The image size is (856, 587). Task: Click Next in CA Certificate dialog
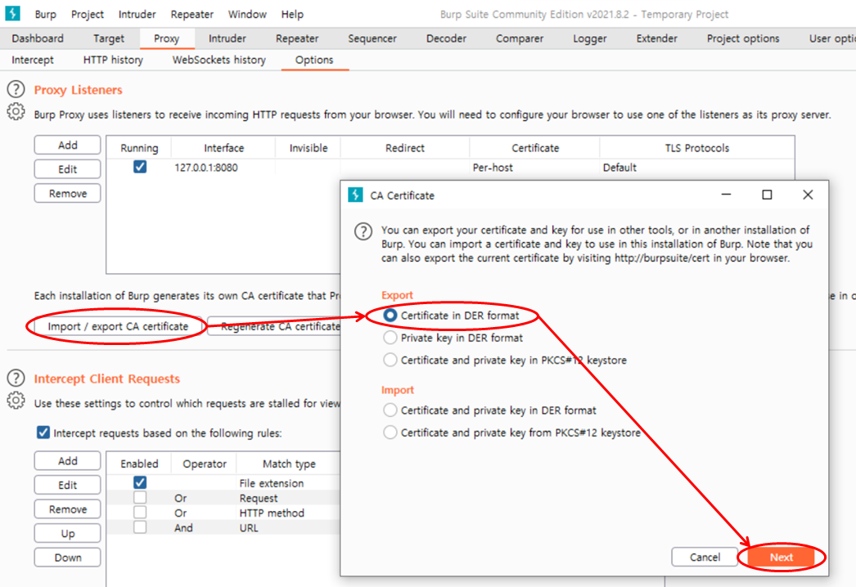point(782,557)
